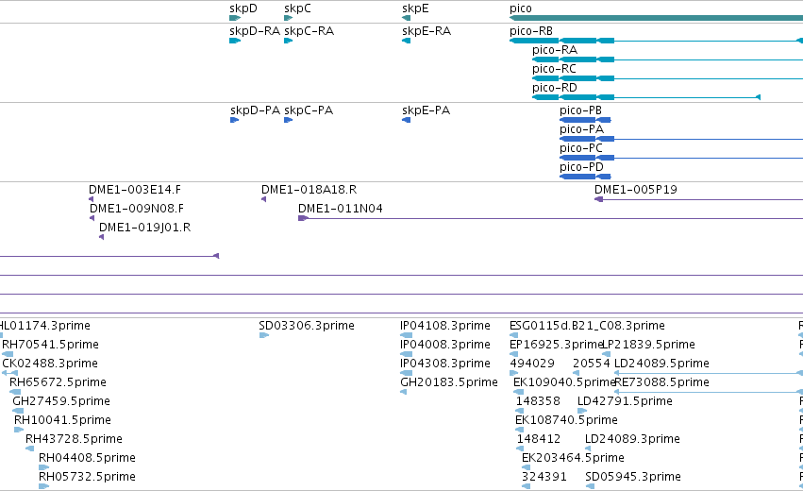The height and width of the screenshot is (491, 803).
Task: Click the LP21839.5prime EST label
Action: 648,345
